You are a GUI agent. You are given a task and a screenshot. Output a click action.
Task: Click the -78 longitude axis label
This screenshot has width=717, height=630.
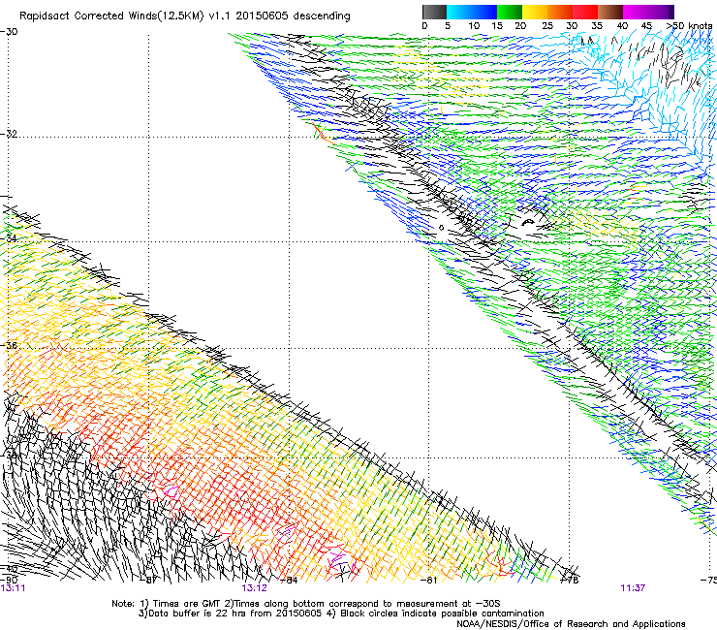click(x=570, y=580)
